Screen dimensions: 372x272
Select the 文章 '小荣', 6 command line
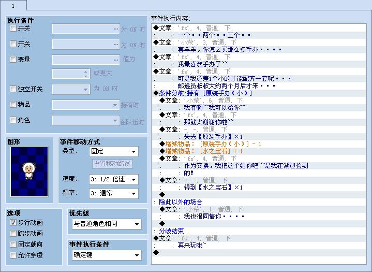tap(259, 101)
